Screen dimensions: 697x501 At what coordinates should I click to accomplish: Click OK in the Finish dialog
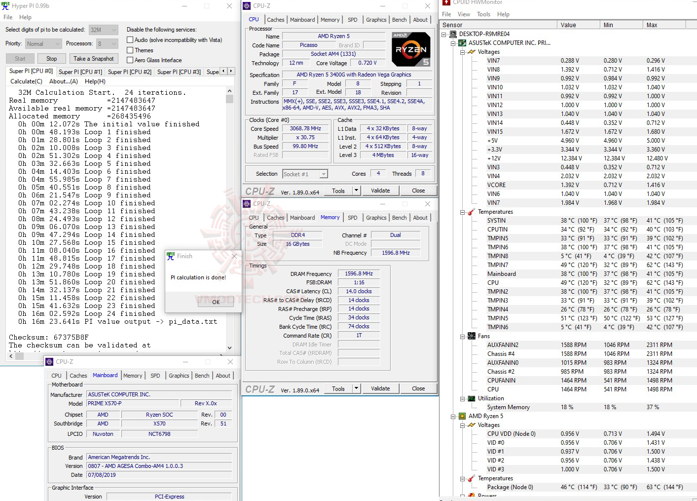(216, 302)
